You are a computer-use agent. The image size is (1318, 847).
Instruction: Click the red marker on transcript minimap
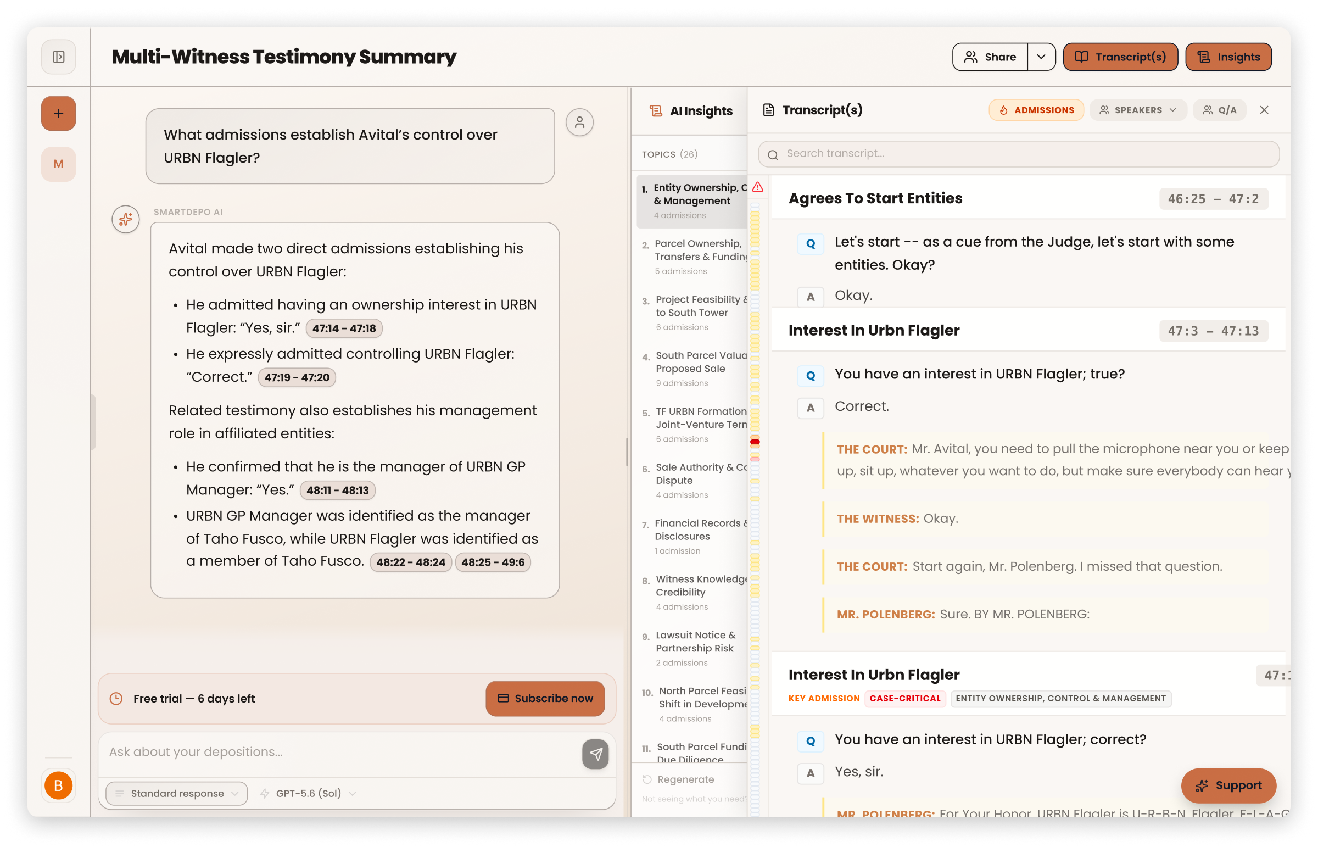755,442
